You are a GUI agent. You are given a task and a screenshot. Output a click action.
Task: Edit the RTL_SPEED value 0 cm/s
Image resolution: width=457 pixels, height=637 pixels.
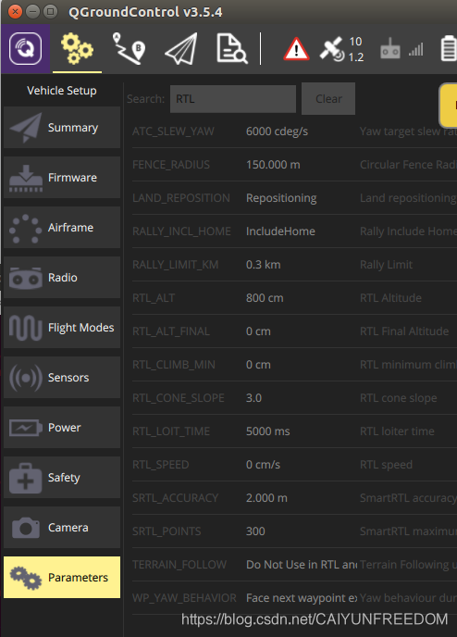click(263, 465)
